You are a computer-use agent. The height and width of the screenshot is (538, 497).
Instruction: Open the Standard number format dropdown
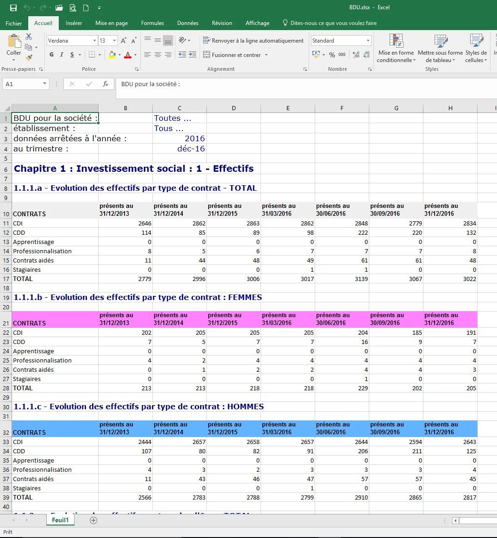coord(368,40)
